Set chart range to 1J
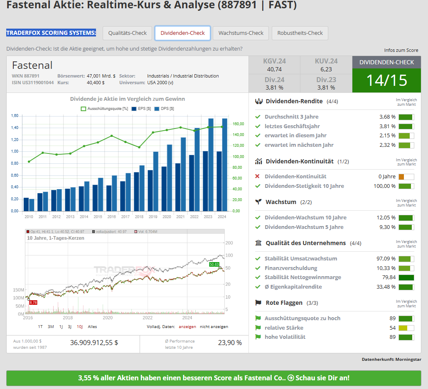 (x=61, y=327)
